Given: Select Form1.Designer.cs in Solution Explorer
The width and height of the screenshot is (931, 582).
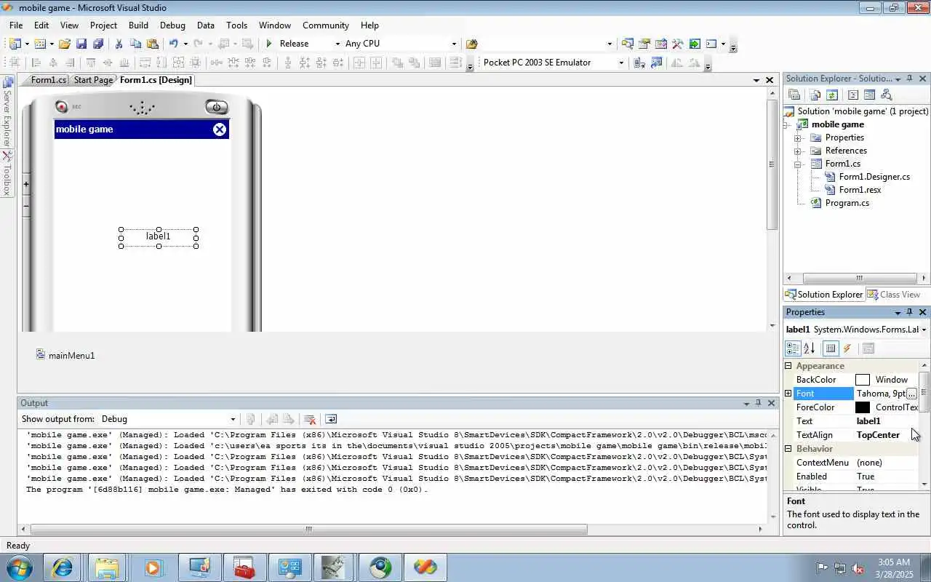Looking at the screenshot, I should (874, 177).
